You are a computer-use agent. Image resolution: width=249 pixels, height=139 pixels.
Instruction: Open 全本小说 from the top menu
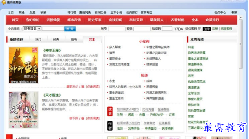(x=116, y=12)
